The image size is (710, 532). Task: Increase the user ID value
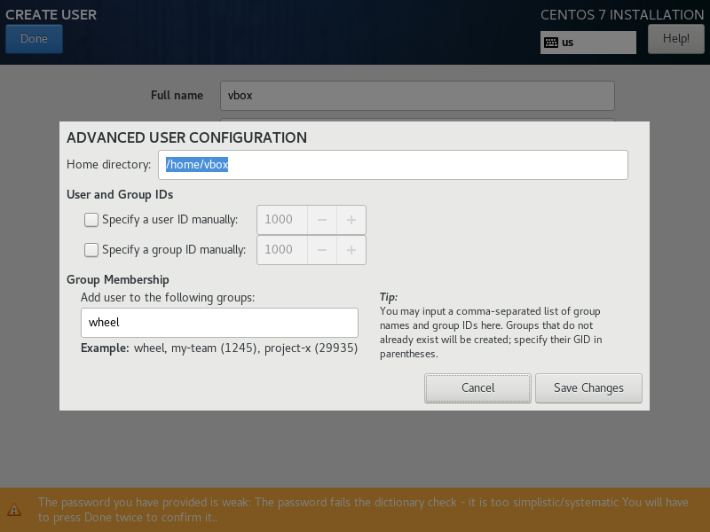pos(351,220)
